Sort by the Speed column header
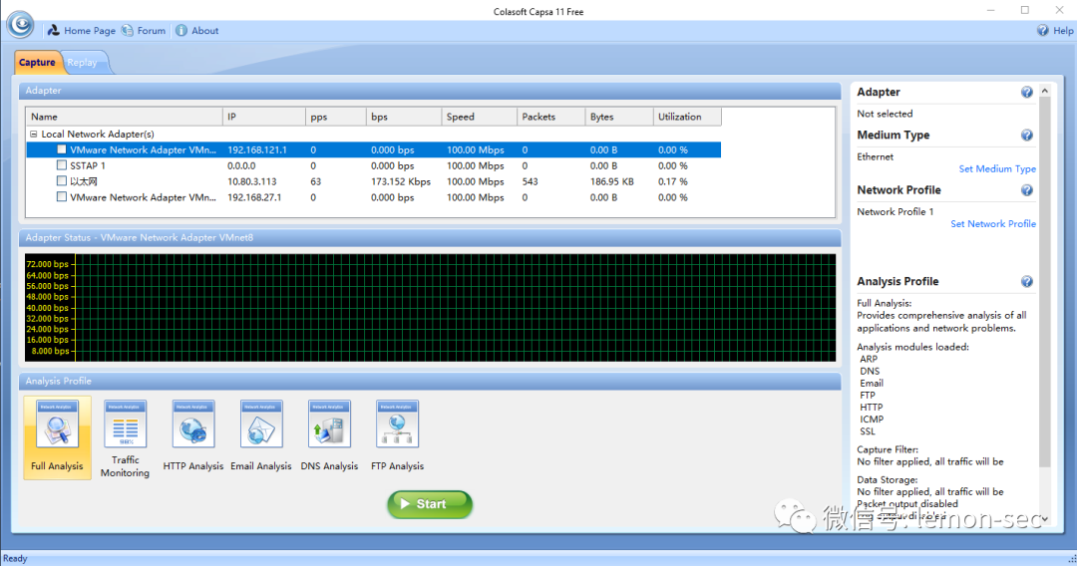This screenshot has width=1077, height=566. [480, 117]
